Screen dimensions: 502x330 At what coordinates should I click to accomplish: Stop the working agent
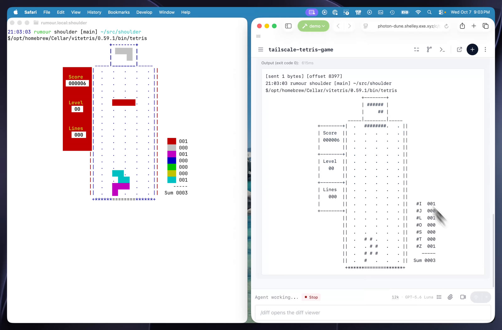click(311, 297)
